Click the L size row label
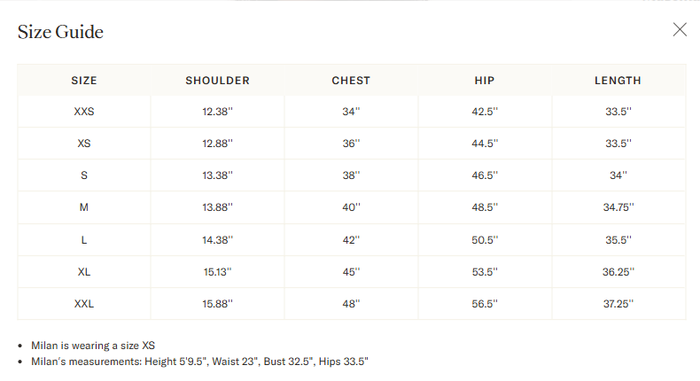700x381 pixels. [x=84, y=240]
